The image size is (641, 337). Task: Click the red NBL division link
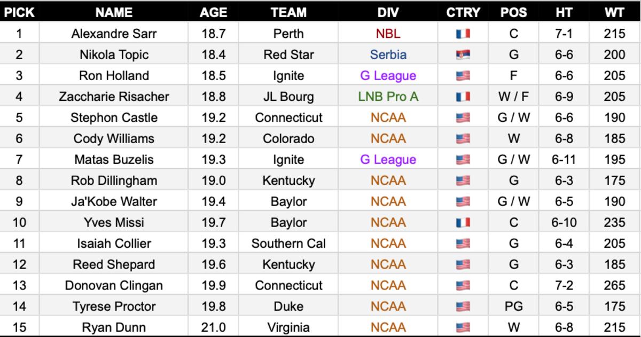[x=388, y=34]
